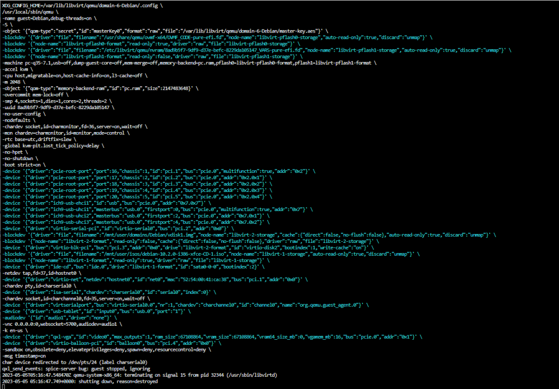Image resolution: width=559 pixels, height=389 pixels.
Task: Select the libvirt-2-format blockdev line
Action: pyautogui.click(x=191, y=242)
